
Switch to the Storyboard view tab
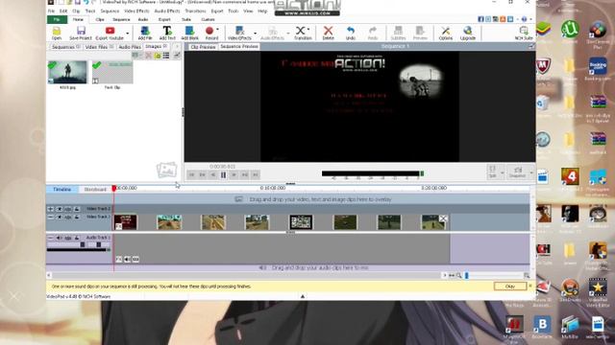click(95, 190)
